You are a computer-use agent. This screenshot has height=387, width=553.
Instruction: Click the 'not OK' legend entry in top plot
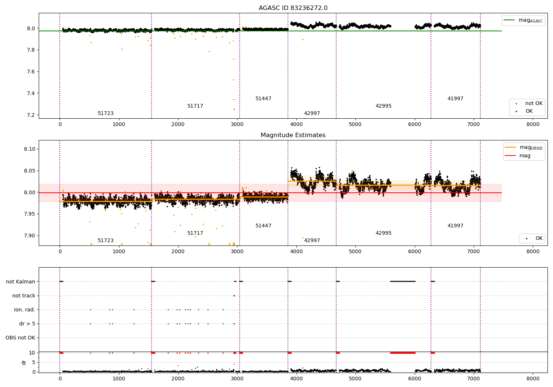[534, 104]
